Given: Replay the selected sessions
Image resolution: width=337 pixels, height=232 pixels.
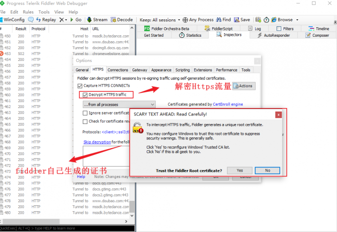Looking at the screenshot, I should tap(46, 19).
